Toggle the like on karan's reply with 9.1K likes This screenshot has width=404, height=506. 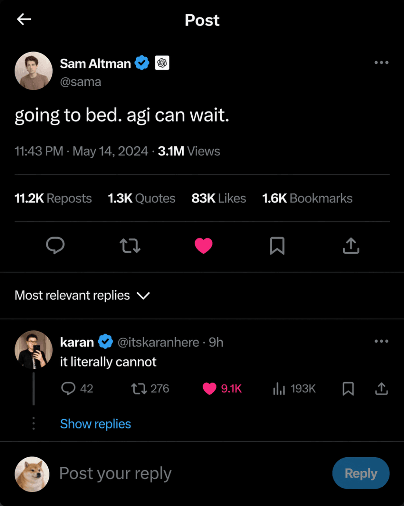click(x=209, y=389)
